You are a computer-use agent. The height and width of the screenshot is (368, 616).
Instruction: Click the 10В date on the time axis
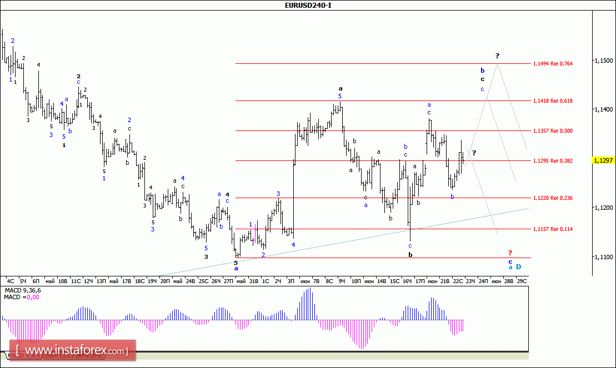pyautogui.click(x=62, y=281)
